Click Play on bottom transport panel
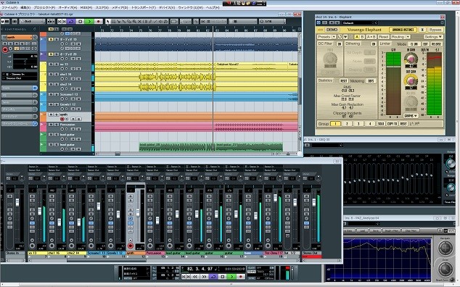Image resolution: width=460 pixels, height=287 pixels. coord(231,277)
